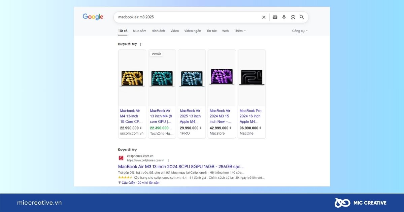Select the Tất cả tab

tap(123, 31)
